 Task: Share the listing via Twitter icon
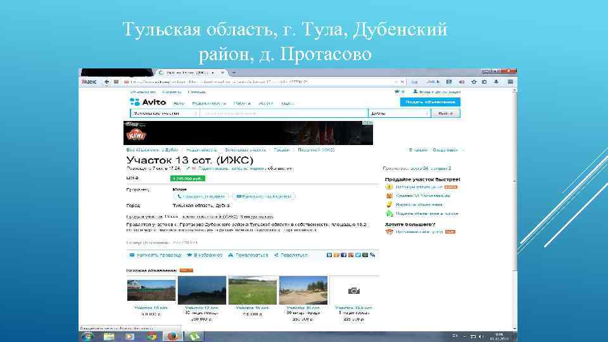pos(358,255)
